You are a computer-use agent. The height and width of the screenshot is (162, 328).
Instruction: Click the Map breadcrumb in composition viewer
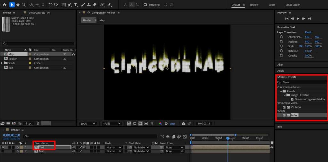pyautogui.click(x=102, y=20)
